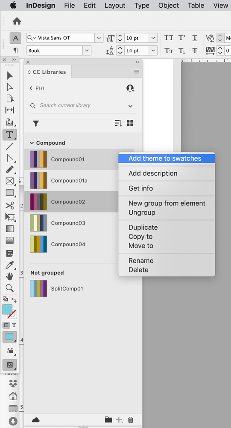Toggle All Caps formatting
Viewport: 231px width, 428px height.
[169, 38]
